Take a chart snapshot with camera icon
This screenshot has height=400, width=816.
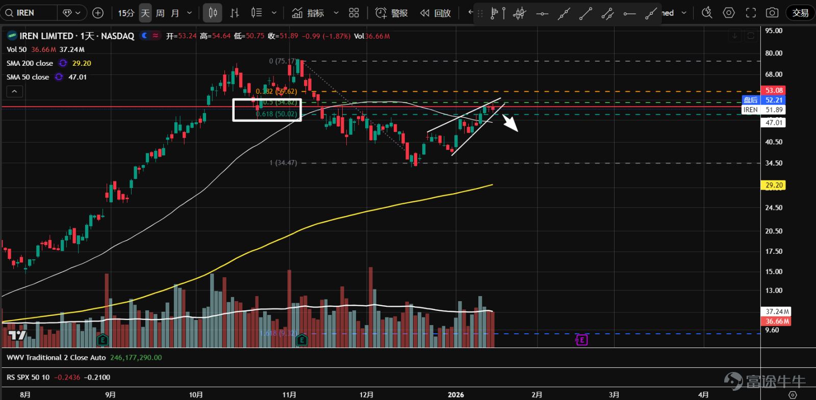[x=773, y=13]
